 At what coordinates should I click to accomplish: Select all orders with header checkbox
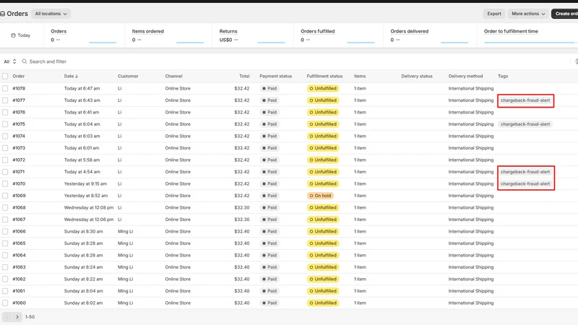[x=5, y=77]
